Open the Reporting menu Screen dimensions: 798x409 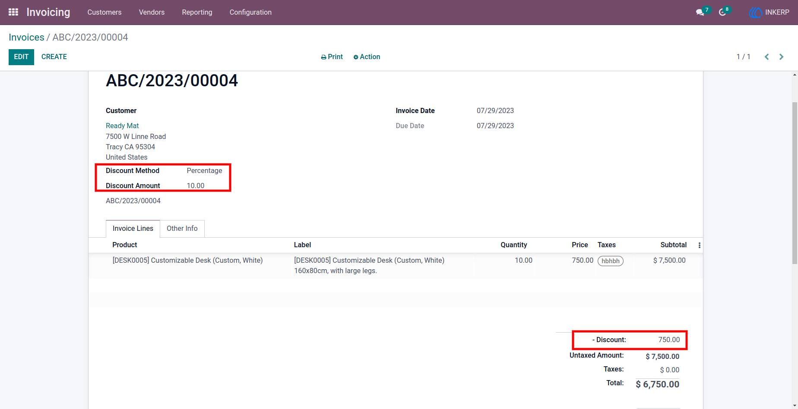pyautogui.click(x=197, y=12)
